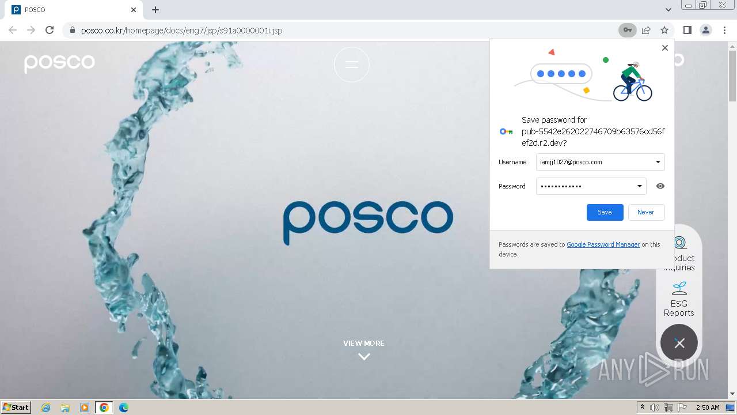737x415 pixels.
Task: Close the save password popup
Action: pos(665,48)
